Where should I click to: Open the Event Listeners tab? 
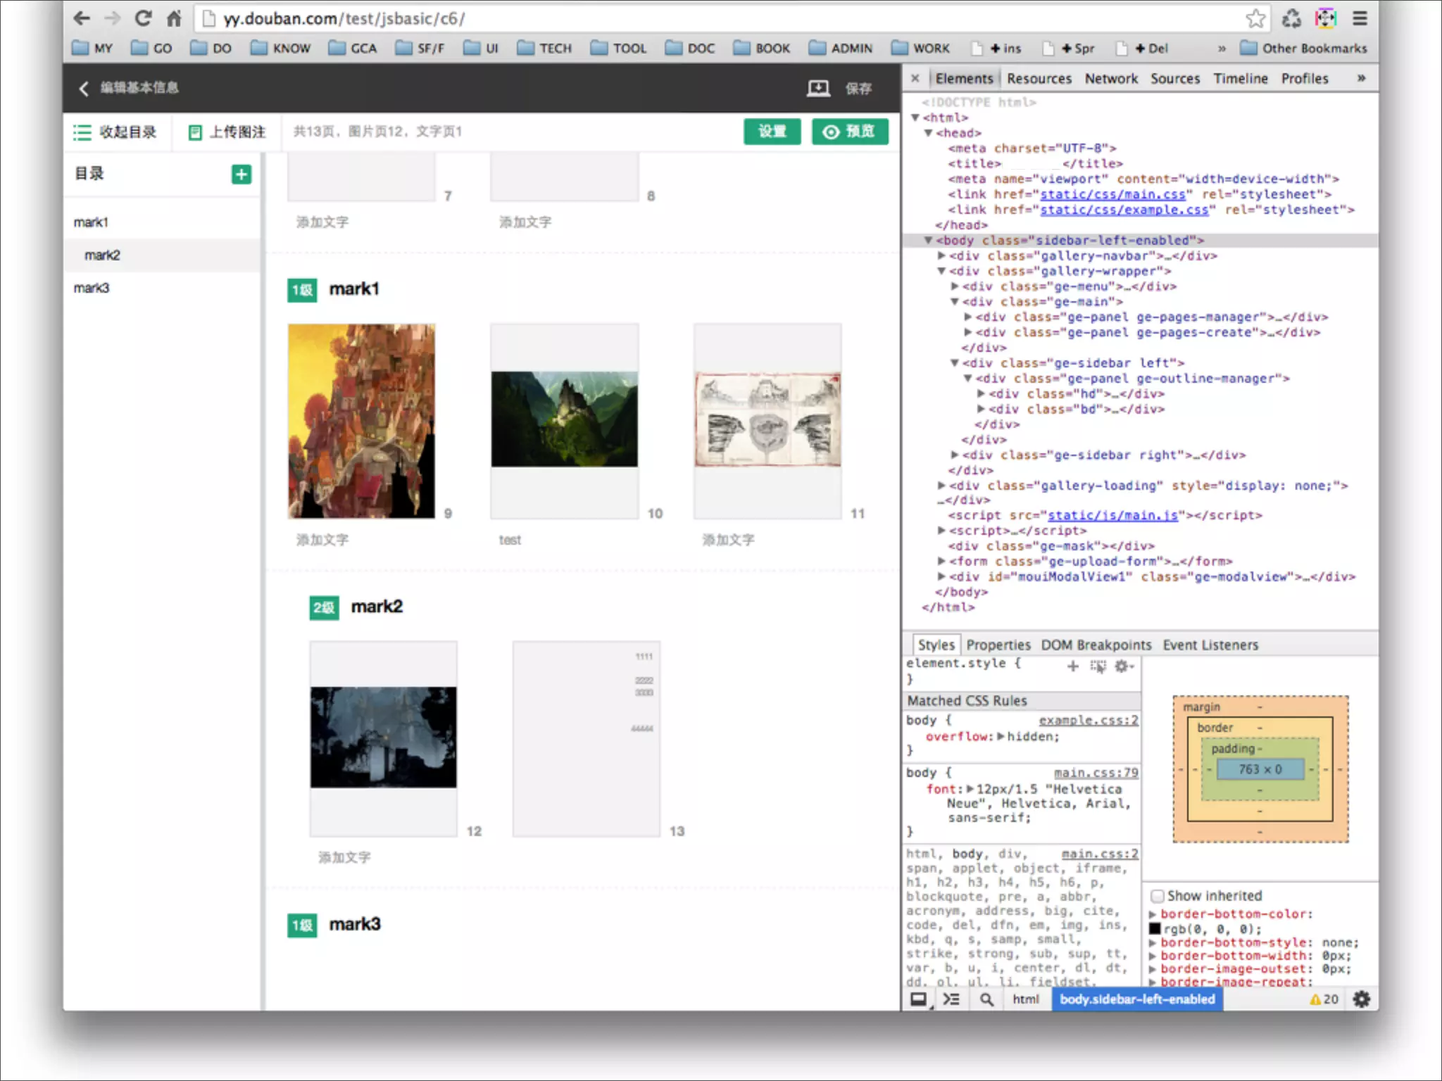point(1210,645)
